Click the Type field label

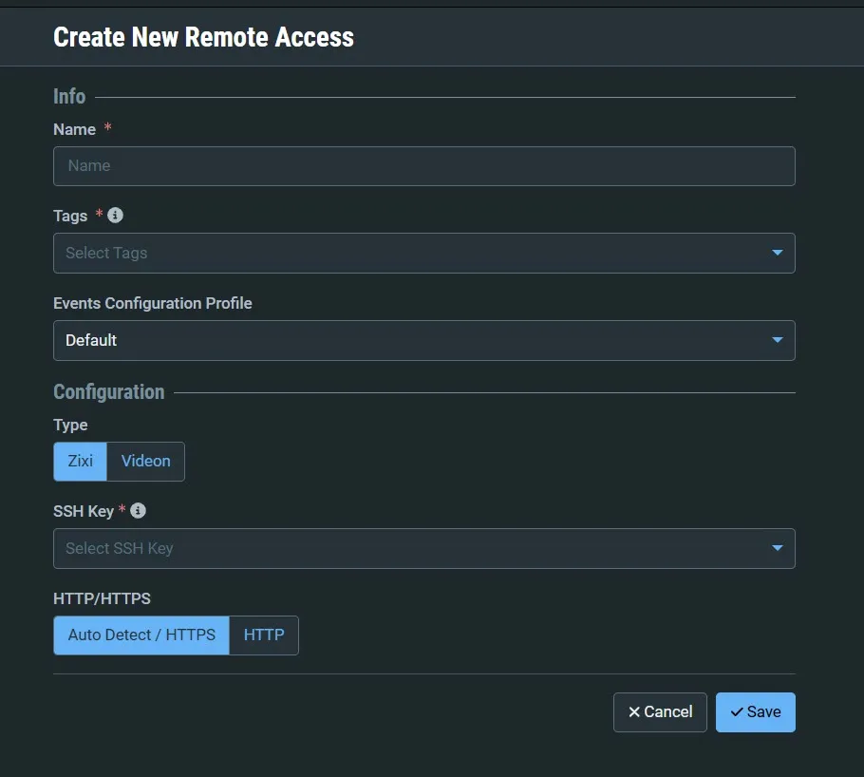click(70, 425)
